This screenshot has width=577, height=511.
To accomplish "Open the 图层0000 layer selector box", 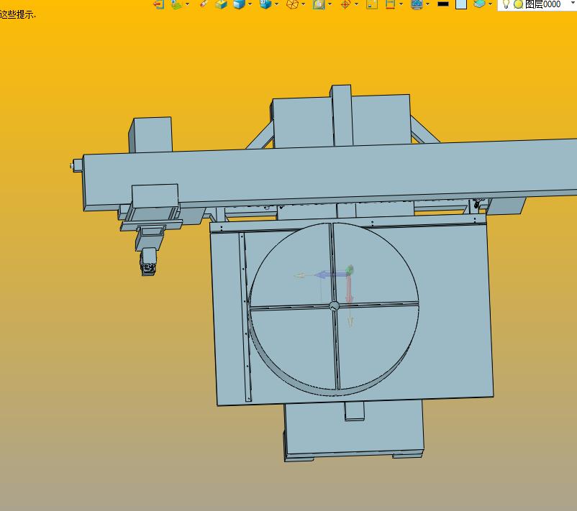I will pyautogui.click(x=537, y=4).
